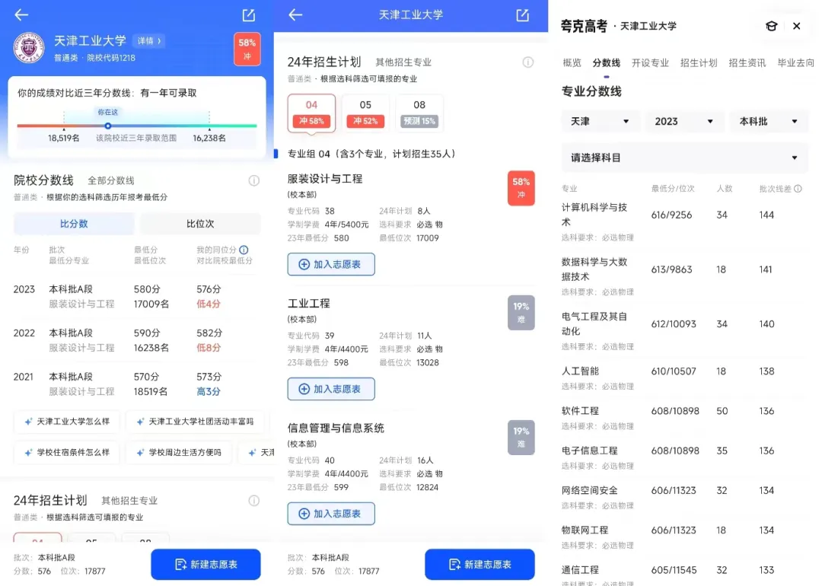
Task: Select major group 05 冲52%
Action: point(365,113)
